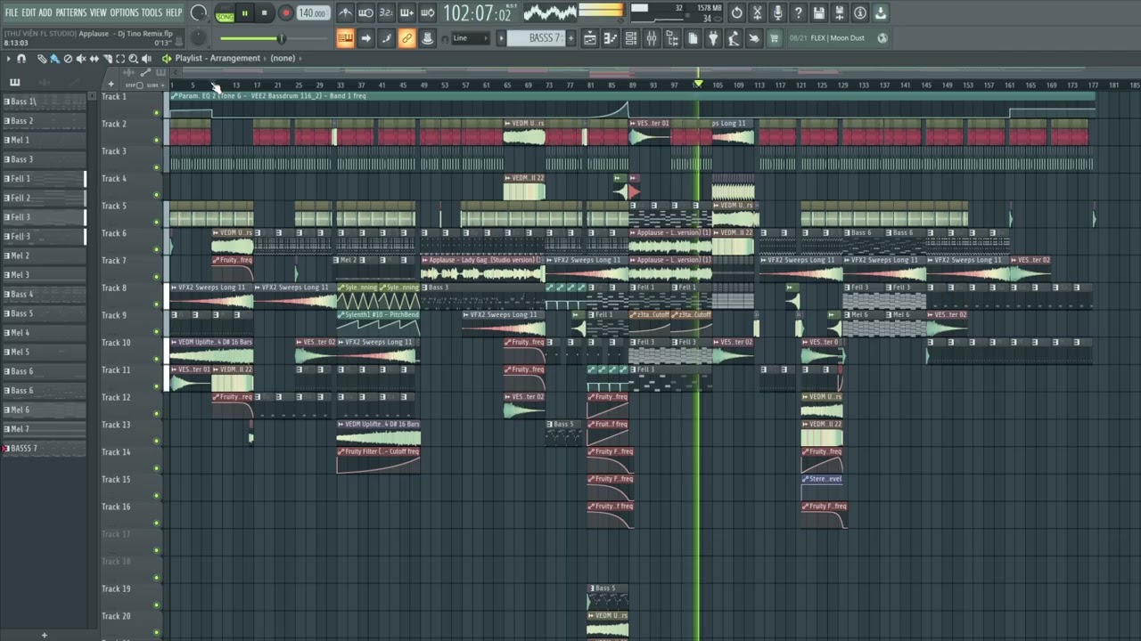Click the globe news icon
The width and height of the screenshot is (1141, 641).
click(x=882, y=38)
